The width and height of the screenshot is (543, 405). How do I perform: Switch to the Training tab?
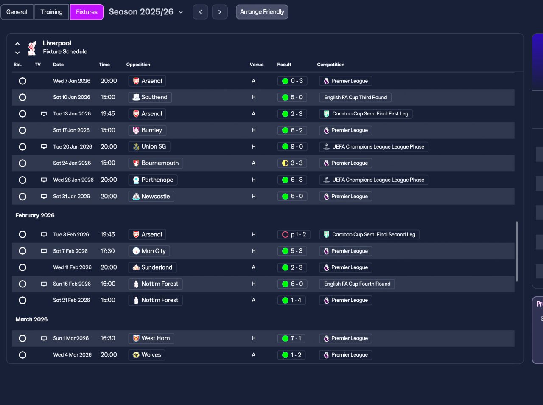pyautogui.click(x=51, y=12)
